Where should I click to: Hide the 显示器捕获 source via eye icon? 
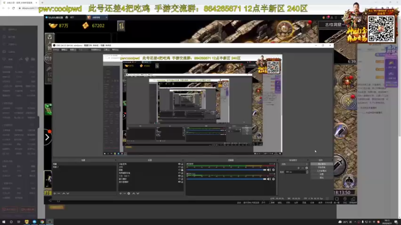click(x=179, y=182)
